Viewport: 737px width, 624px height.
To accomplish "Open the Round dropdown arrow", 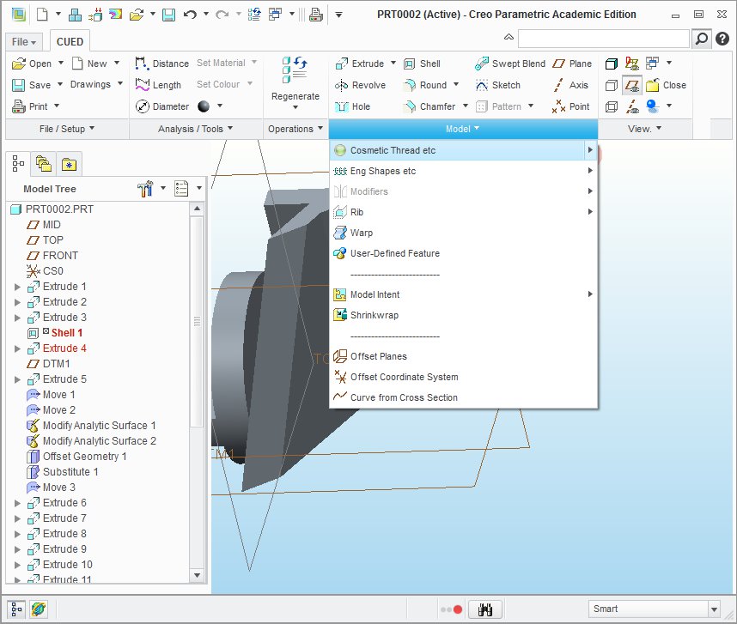I will [456, 84].
